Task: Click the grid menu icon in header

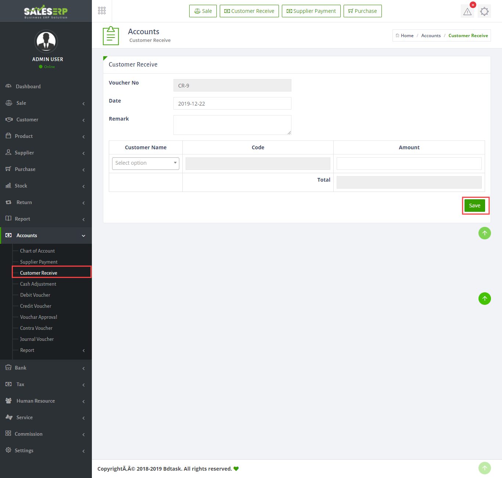Action: (x=102, y=11)
